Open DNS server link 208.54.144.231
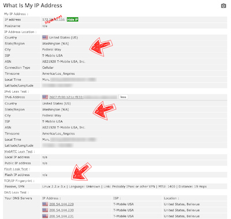 tap(61, 216)
